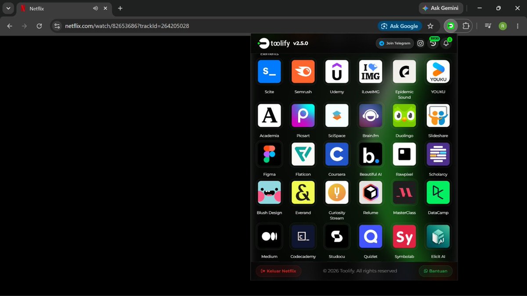Select the Symbolab icon
The image size is (527, 296).
404,236
